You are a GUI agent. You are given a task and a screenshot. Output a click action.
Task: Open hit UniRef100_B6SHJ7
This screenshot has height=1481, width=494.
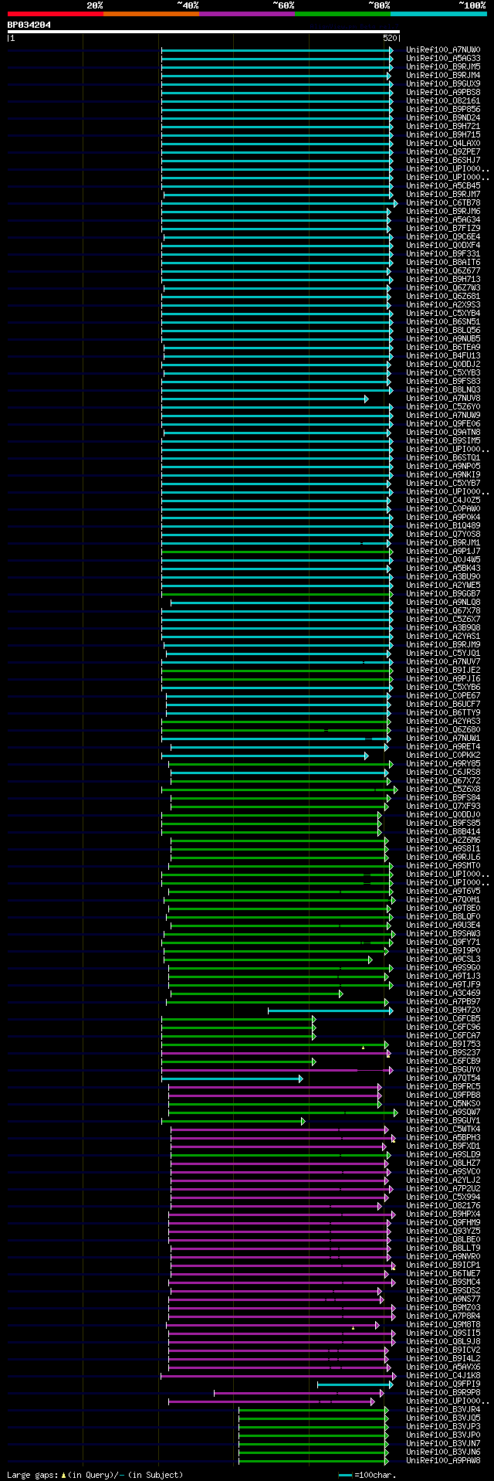tap(443, 161)
